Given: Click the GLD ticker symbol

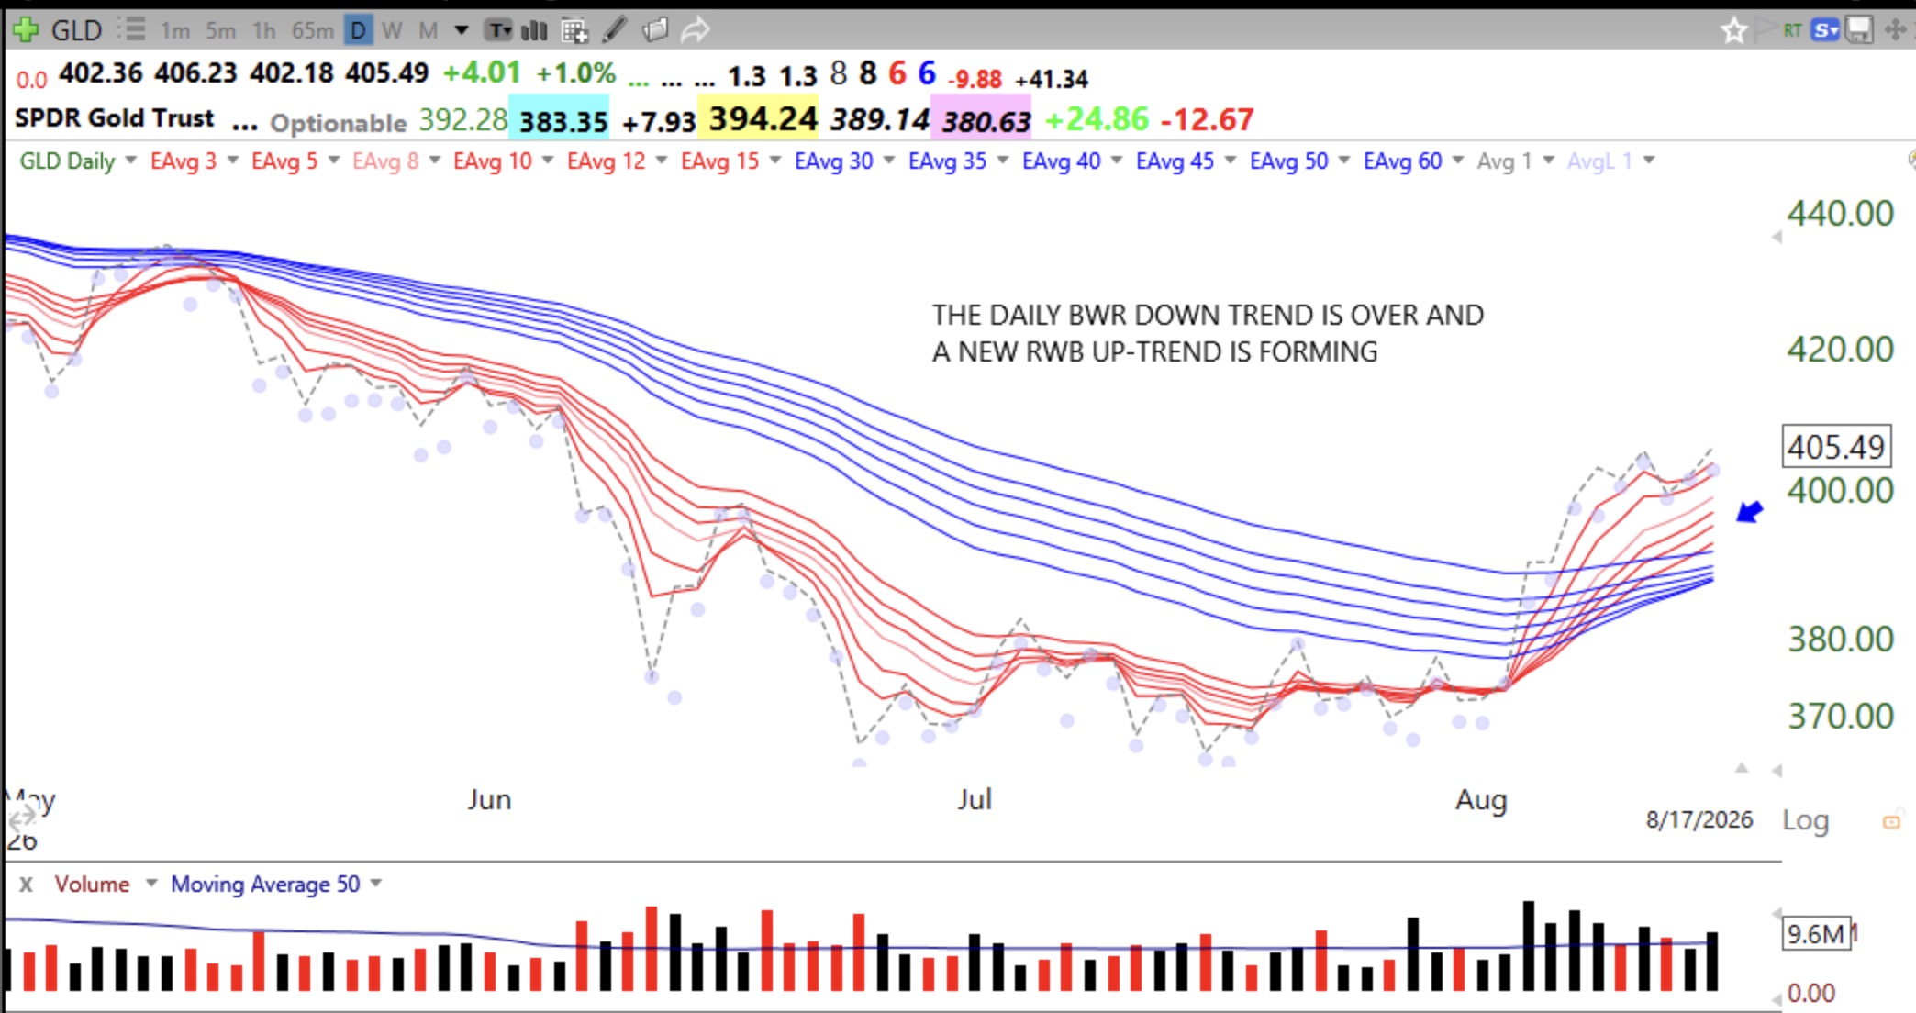Looking at the screenshot, I should [76, 30].
